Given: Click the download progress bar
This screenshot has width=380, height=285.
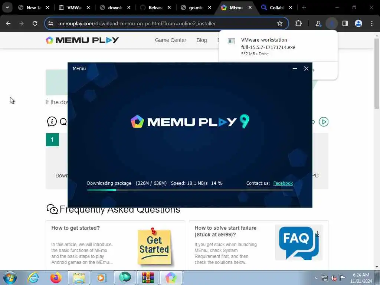Looking at the screenshot, I should pyautogui.click(x=190, y=190).
